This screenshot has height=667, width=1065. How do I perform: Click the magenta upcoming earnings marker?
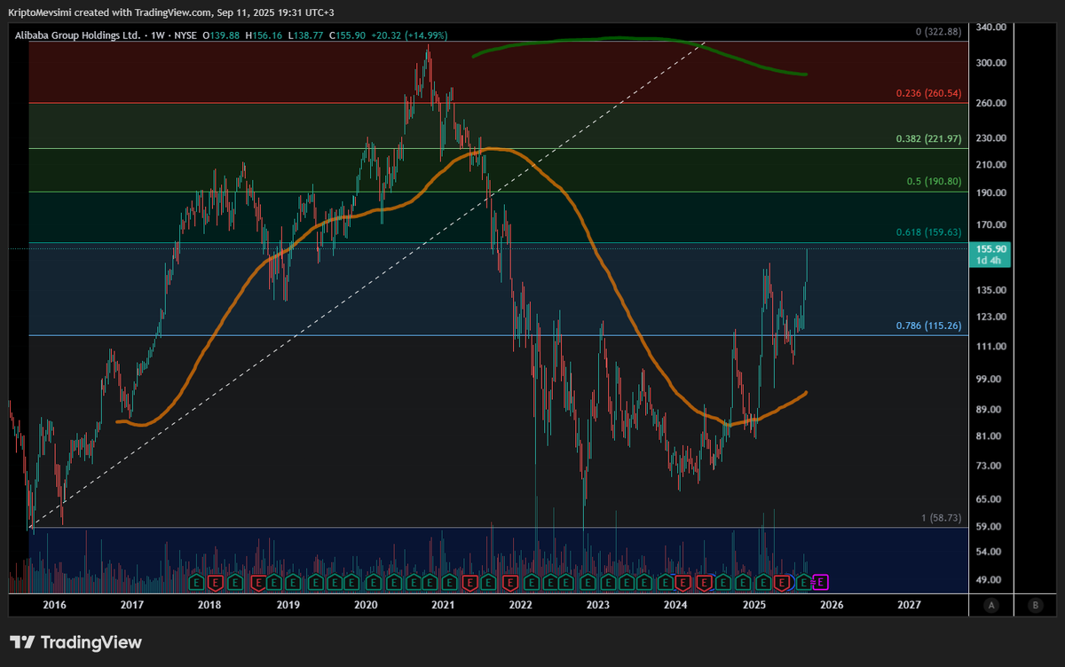pos(821,582)
